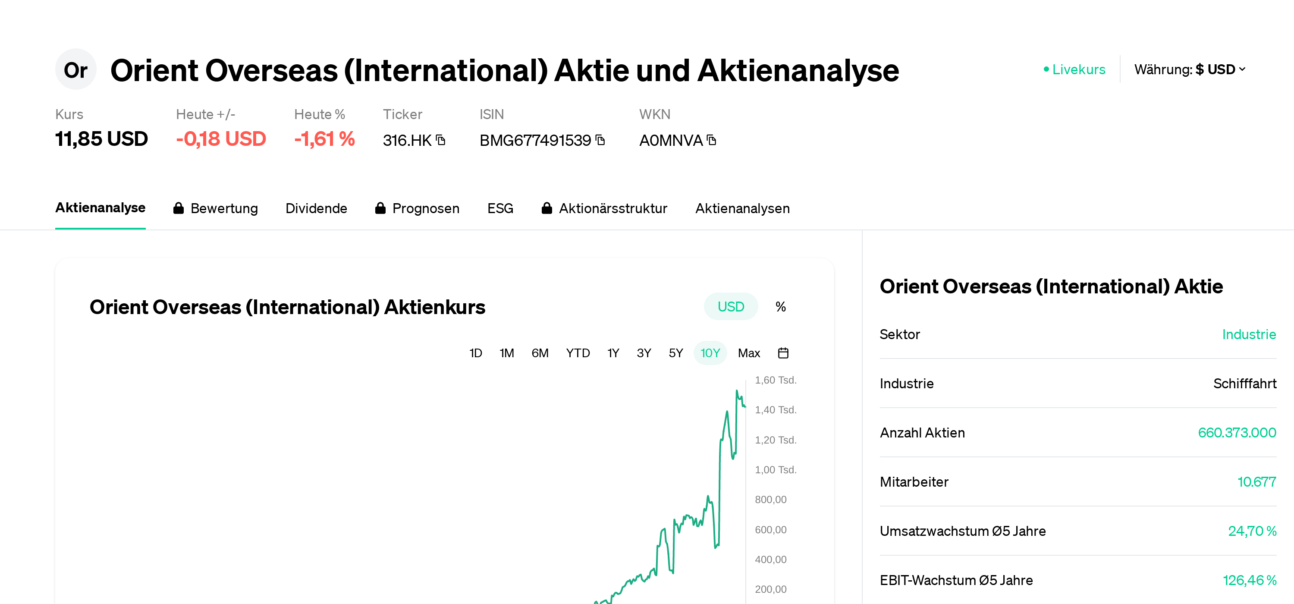Viewport: 1294px width, 604px height.
Task: Click the lock icon next to Prognosen
Action: 380,208
